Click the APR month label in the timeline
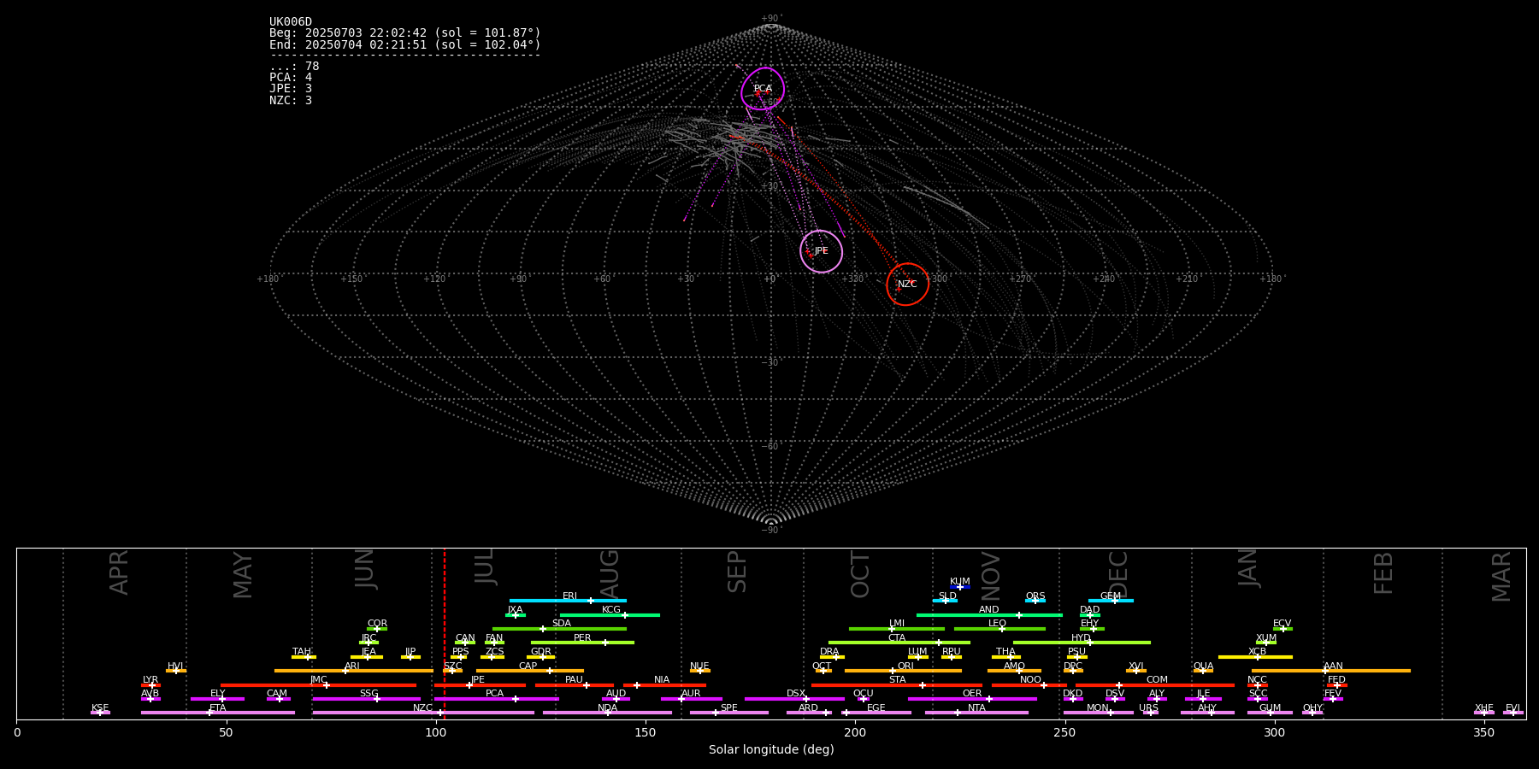Screen dimensions: 1539x769 coord(119,572)
